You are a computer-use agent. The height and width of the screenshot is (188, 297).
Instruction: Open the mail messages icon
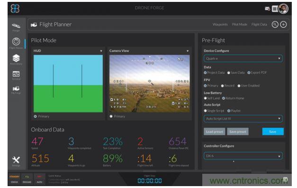point(267,9)
